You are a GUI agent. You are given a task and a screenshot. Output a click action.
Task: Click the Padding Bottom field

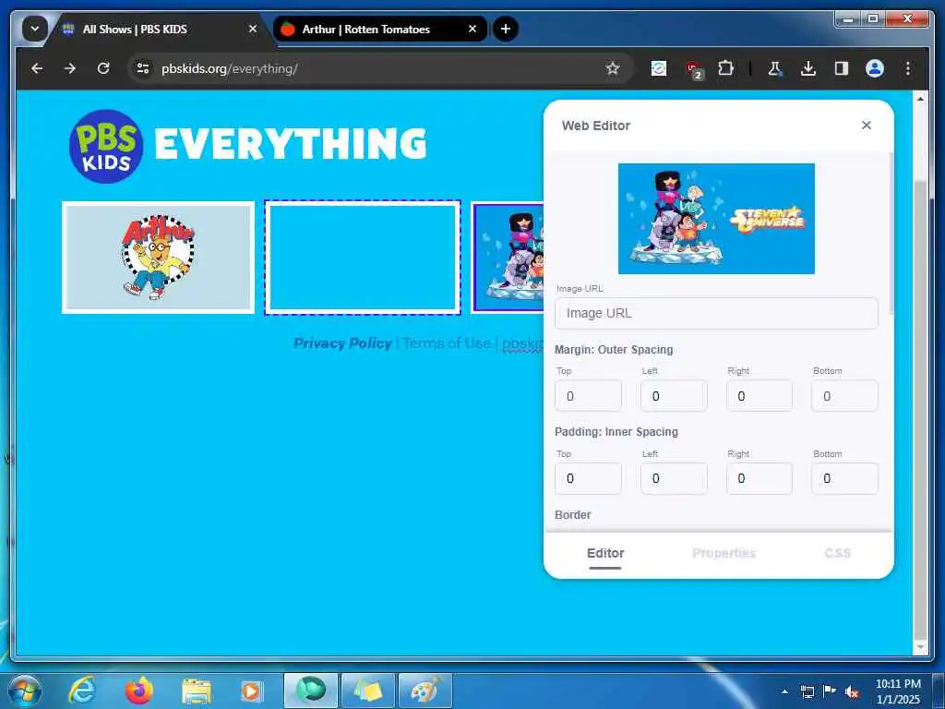pyautogui.click(x=844, y=479)
